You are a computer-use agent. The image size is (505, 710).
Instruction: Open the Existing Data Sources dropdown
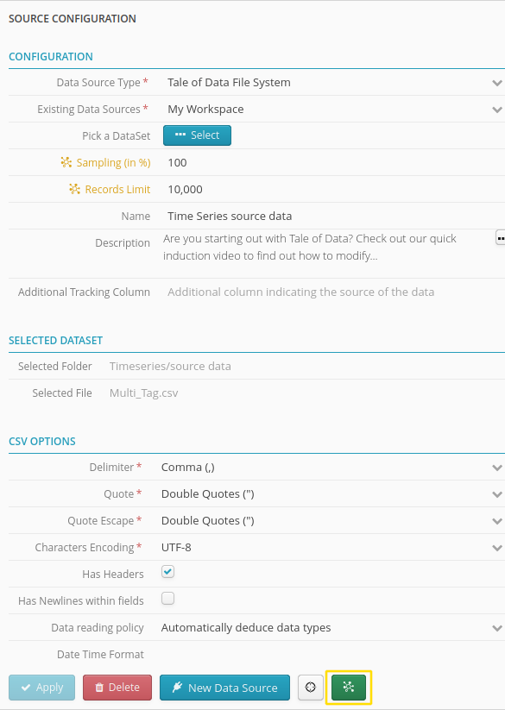[x=334, y=109]
